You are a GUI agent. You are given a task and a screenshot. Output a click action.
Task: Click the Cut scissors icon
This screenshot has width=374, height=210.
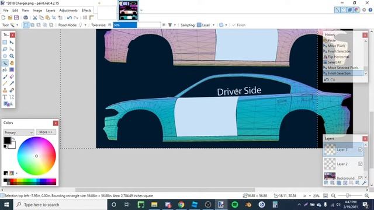35,17
